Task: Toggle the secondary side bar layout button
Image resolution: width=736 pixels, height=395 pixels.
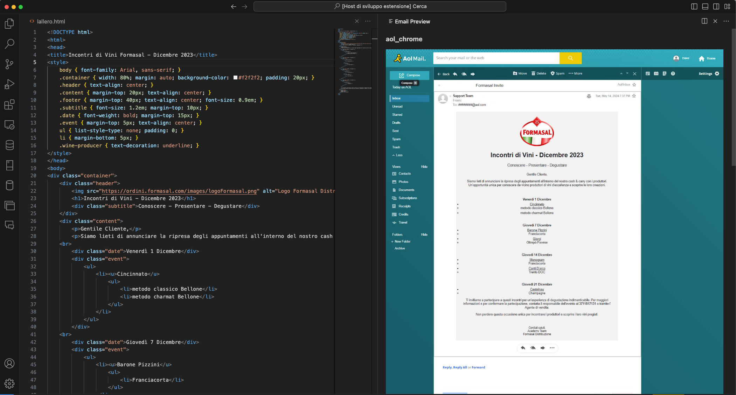Action: tap(716, 6)
